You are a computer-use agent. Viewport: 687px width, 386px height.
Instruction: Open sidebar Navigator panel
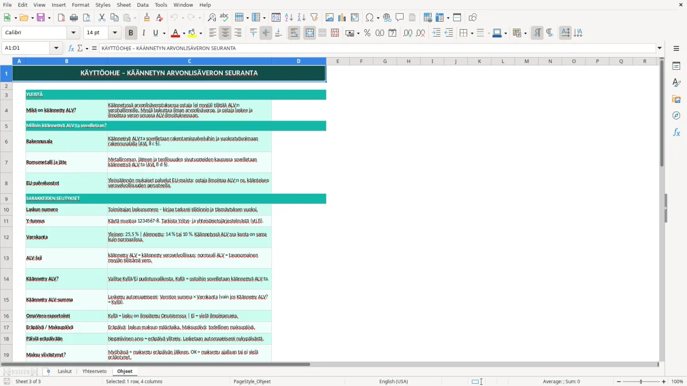[x=676, y=116]
